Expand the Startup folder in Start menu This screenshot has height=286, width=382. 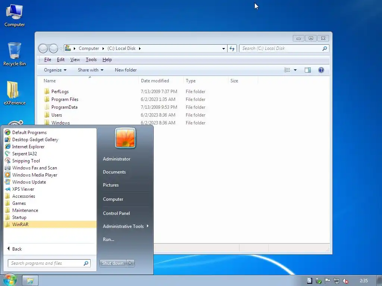click(x=50, y=217)
